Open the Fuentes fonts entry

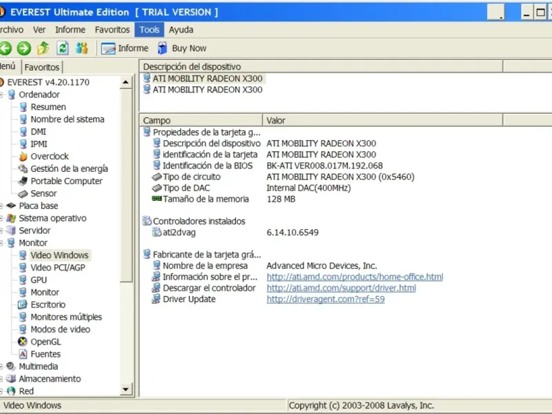tap(39, 354)
